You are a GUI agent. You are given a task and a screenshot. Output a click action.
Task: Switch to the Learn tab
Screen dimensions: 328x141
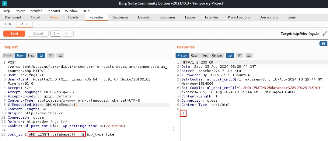pos(291,17)
